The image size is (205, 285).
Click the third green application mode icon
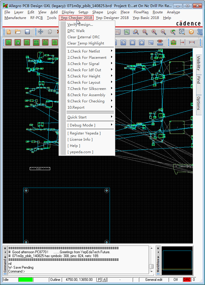(x=27, y=42)
